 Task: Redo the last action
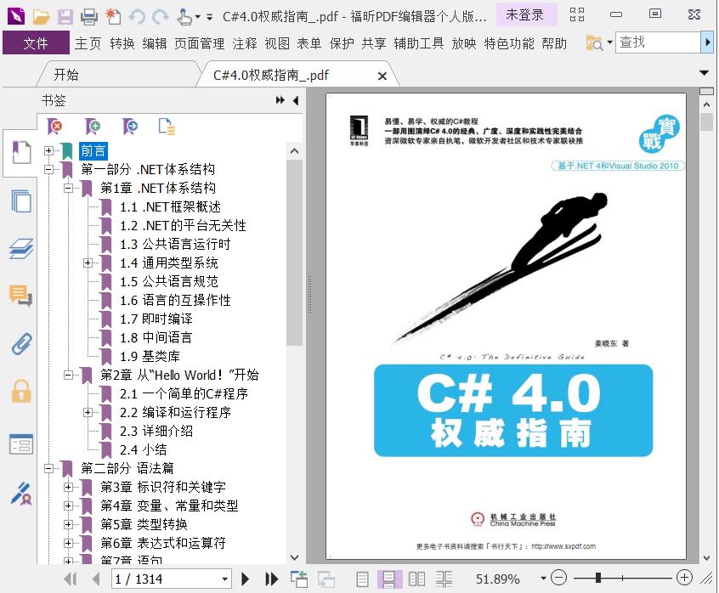tap(160, 17)
